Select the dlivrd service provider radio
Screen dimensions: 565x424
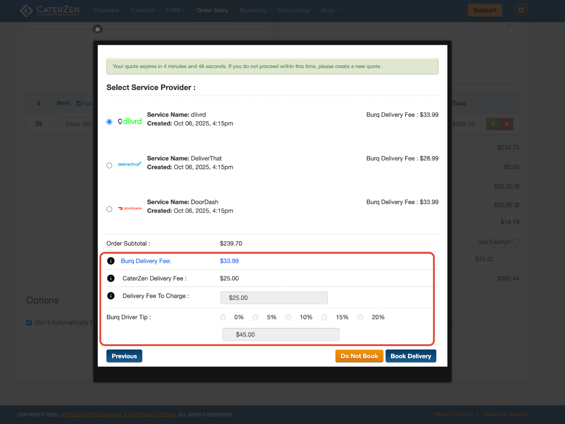click(x=109, y=122)
